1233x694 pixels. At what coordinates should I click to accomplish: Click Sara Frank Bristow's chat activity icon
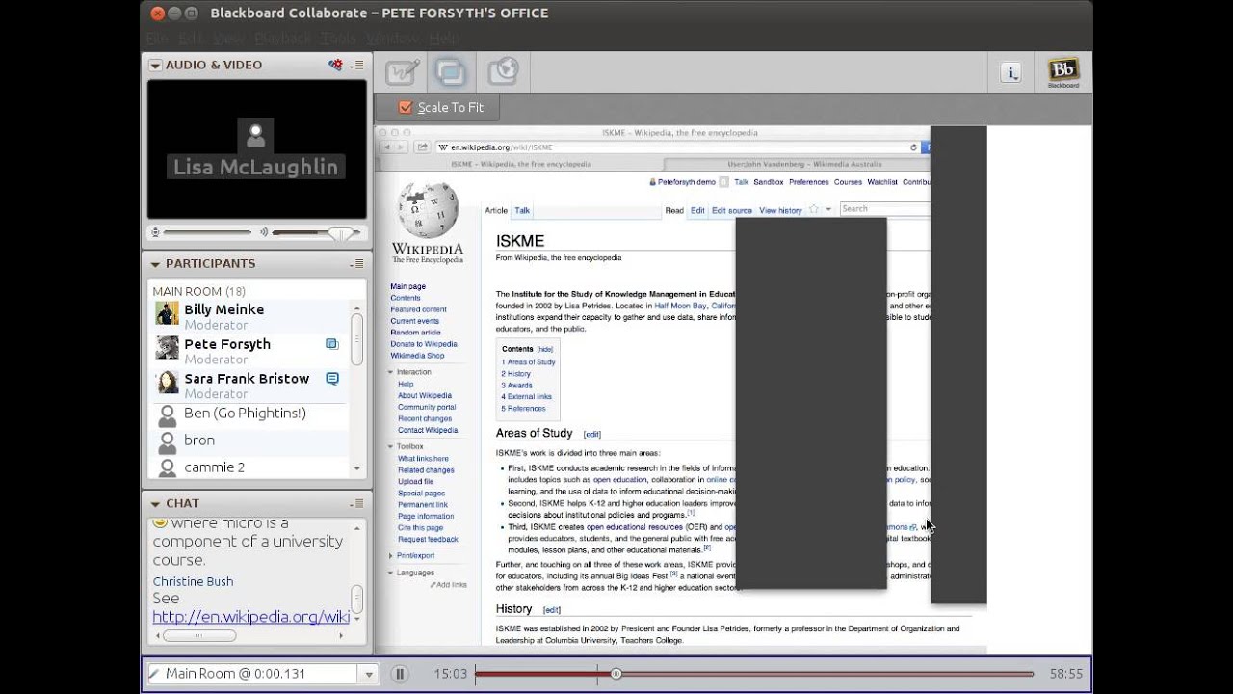[332, 379]
